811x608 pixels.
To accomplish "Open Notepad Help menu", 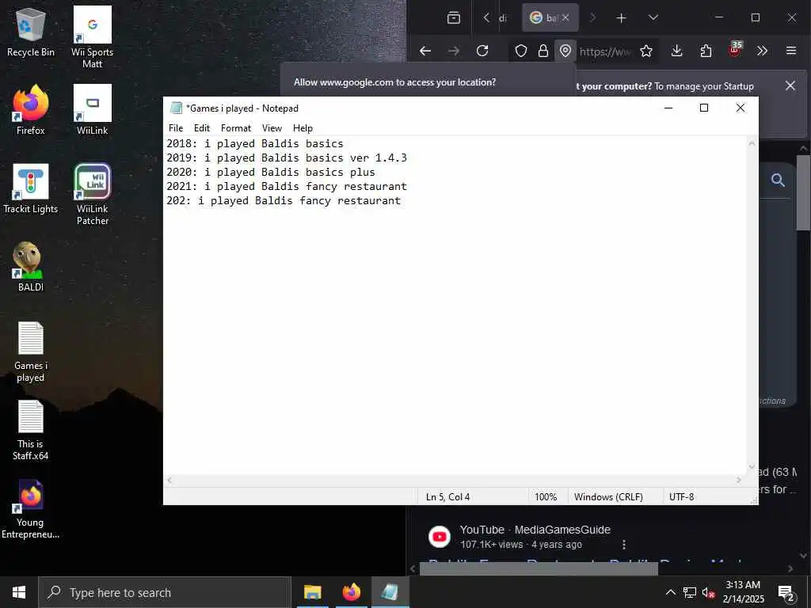I will [303, 128].
